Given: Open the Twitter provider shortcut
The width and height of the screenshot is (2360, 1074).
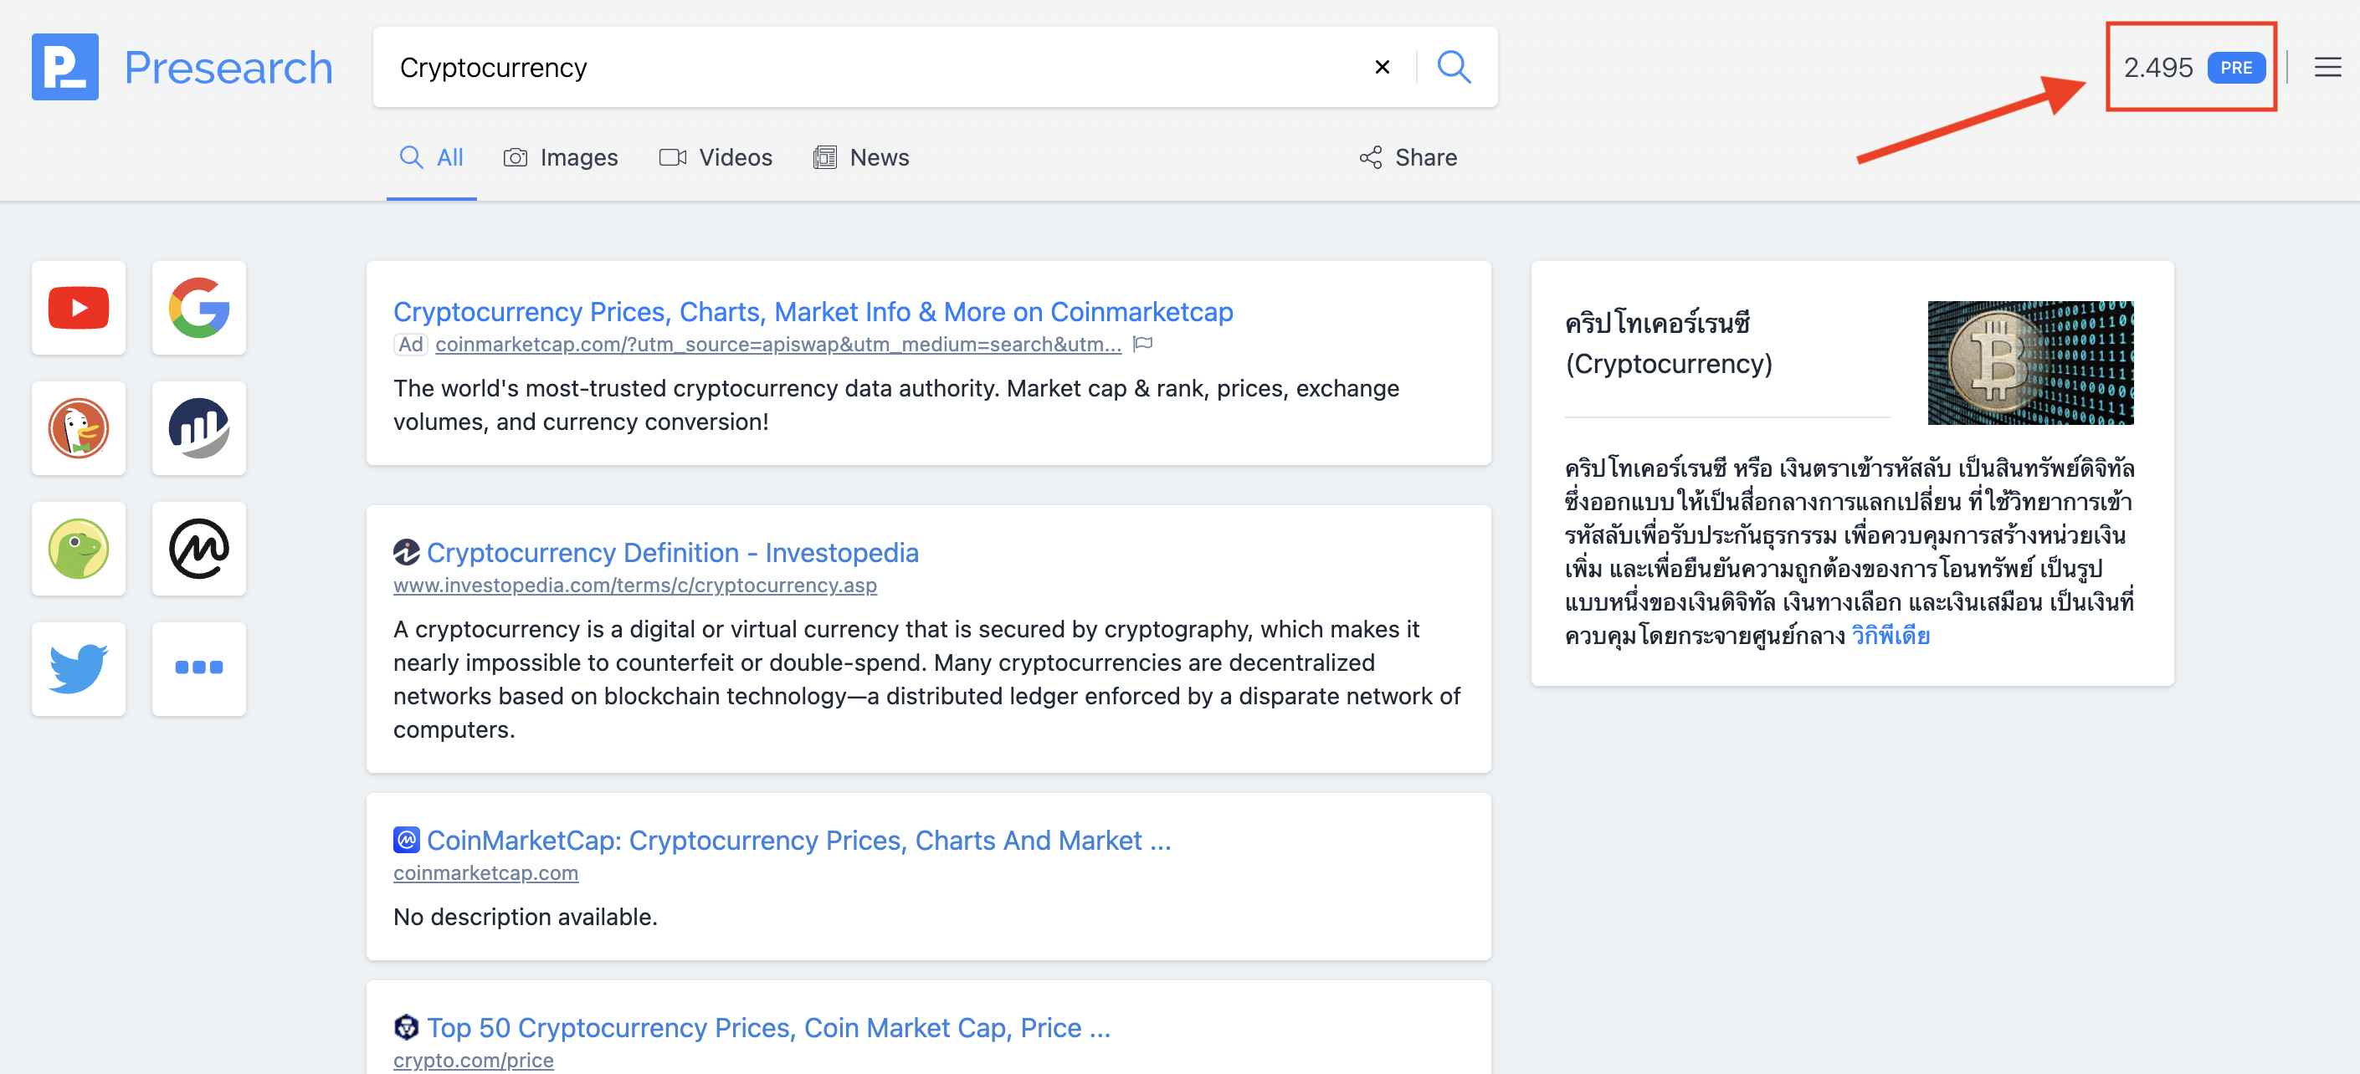Looking at the screenshot, I should [x=78, y=668].
